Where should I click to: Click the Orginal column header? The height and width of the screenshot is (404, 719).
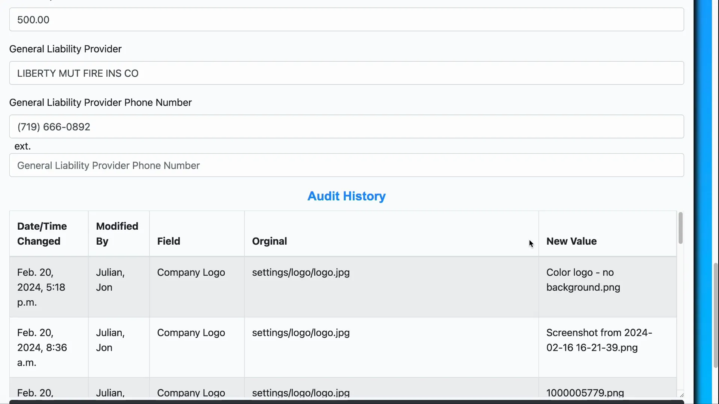click(270, 241)
